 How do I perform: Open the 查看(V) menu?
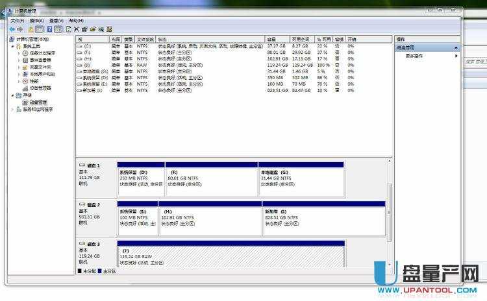[x=56, y=21]
